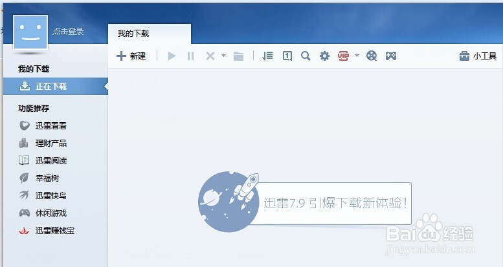Open 幸福树 from the sidebar
This screenshot has height=267, width=503.
(x=39, y=178)
